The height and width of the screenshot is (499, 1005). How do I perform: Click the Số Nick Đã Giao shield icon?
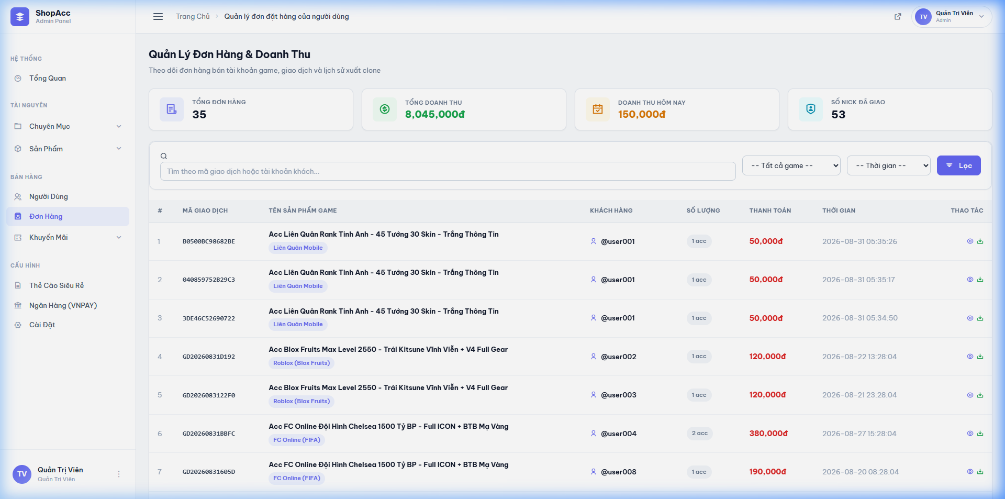pos(811,109)
